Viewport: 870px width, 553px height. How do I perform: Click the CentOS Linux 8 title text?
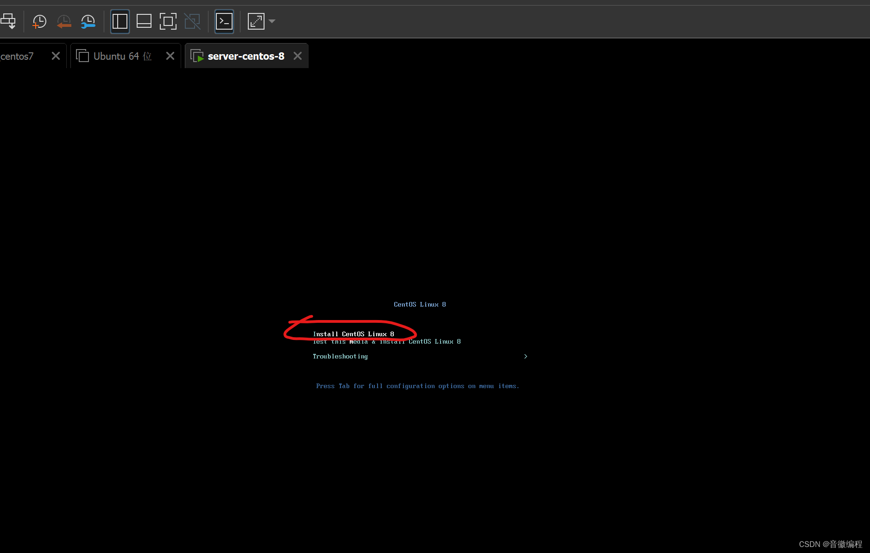tap(420, 305)
